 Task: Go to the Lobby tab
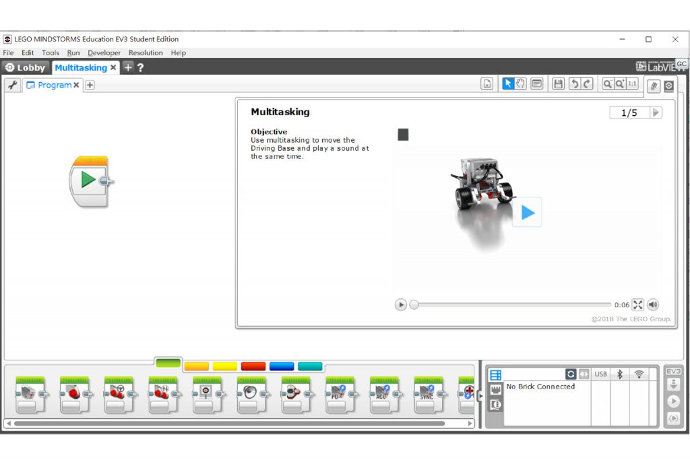tap(26, 68)
